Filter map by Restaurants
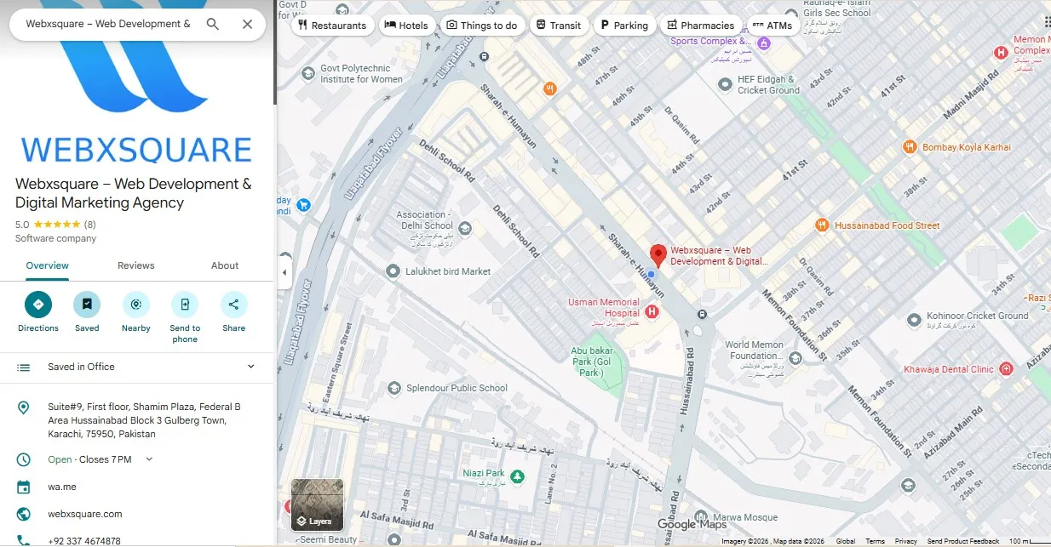Screen dimensions: 1051x547 332,26
